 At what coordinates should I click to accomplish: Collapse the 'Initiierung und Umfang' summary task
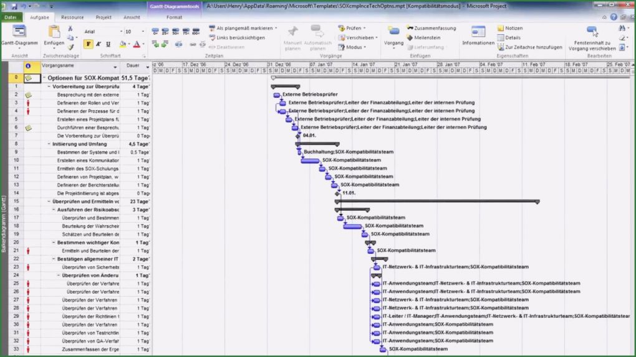[x=49, y=144]
